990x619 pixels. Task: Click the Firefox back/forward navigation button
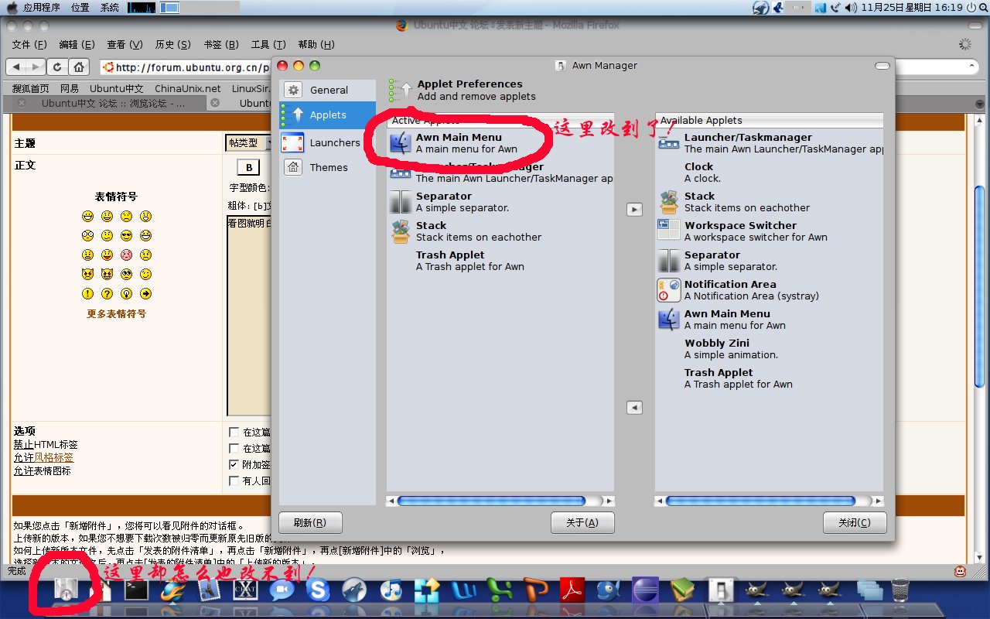pos(26,67)
